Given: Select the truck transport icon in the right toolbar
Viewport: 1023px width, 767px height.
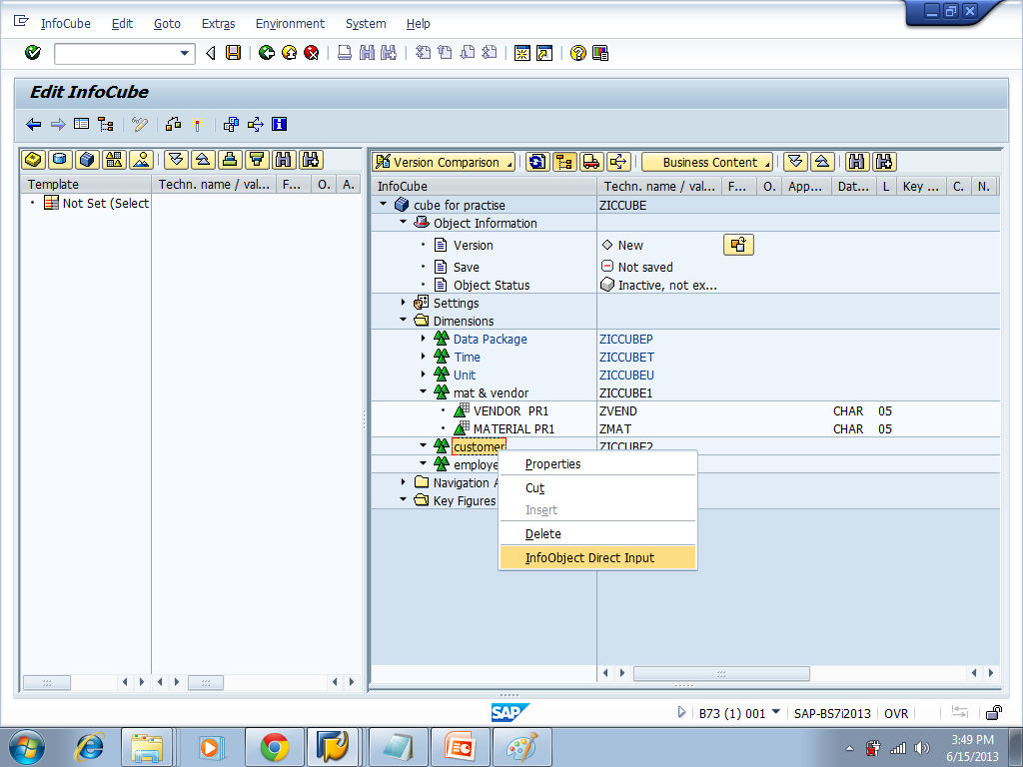Looking at the screenshot, I should coord(591,161).
